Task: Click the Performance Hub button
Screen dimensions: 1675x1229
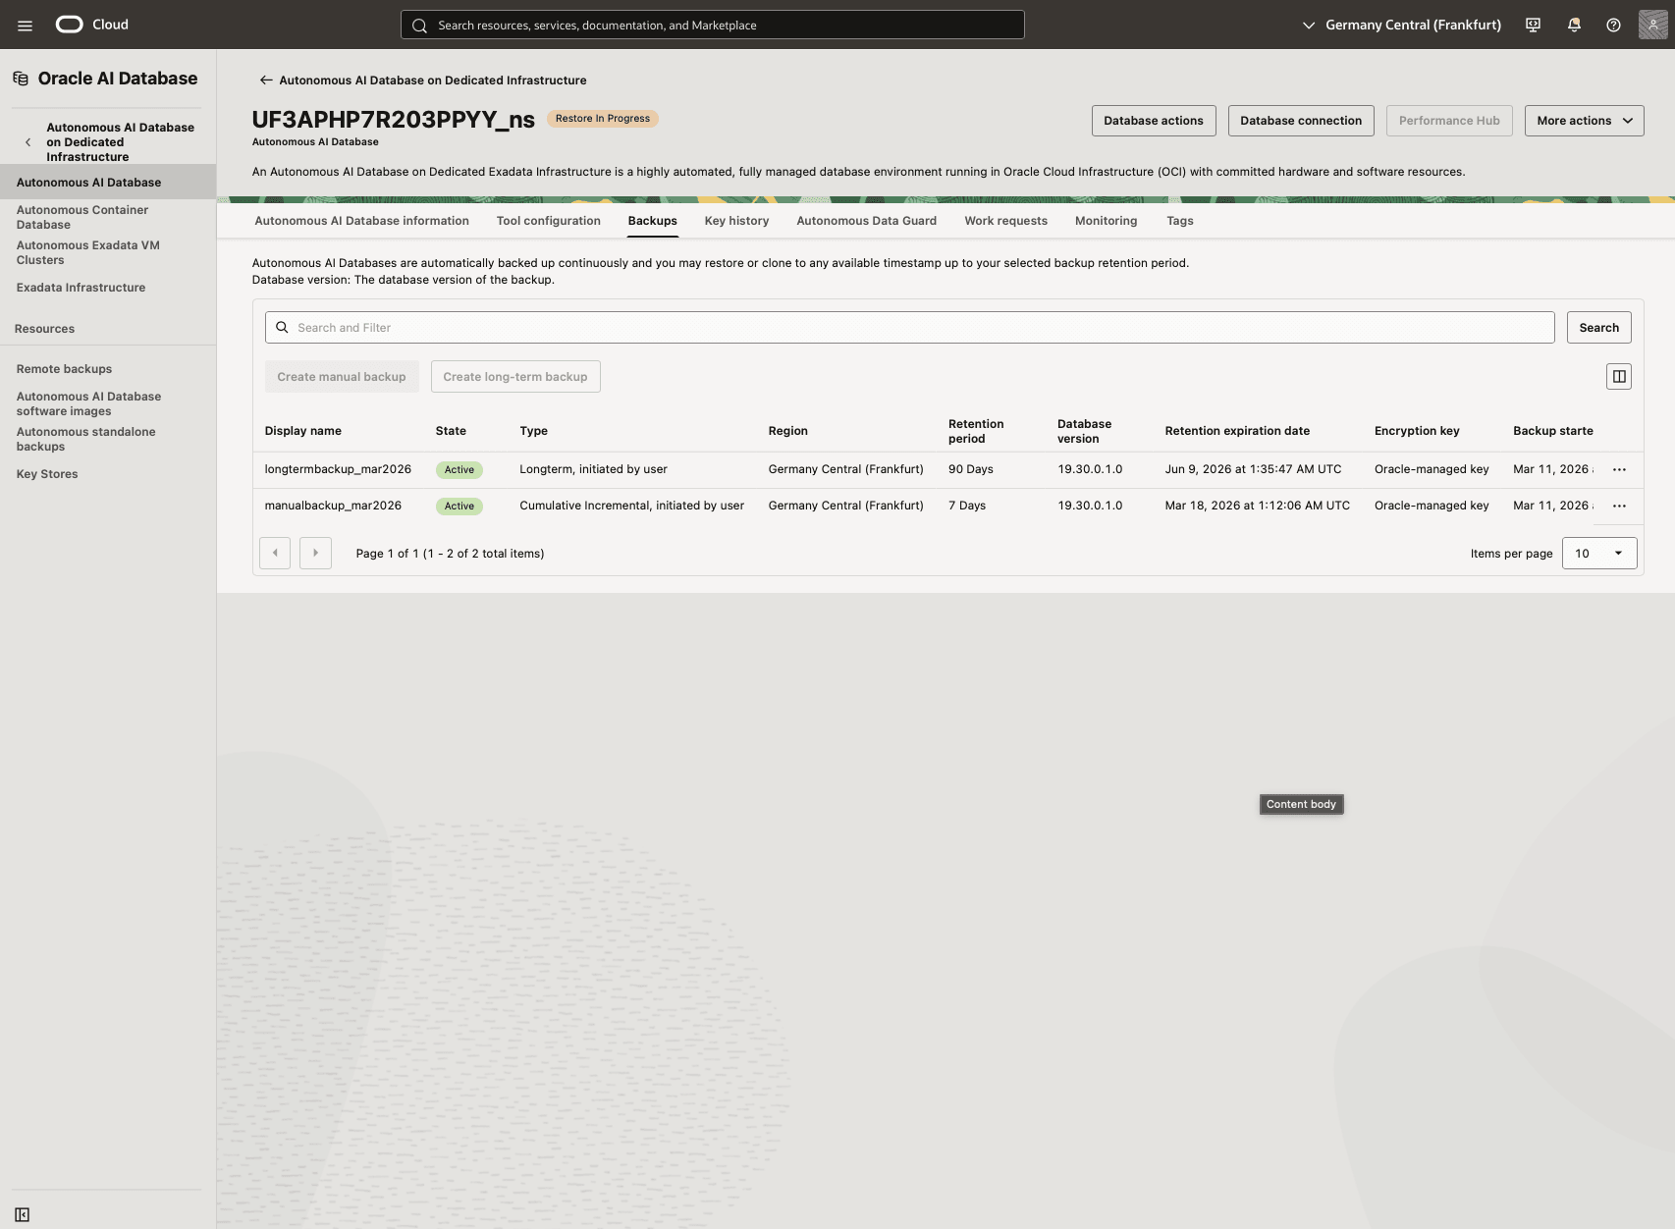Action: pos(1449,121)
